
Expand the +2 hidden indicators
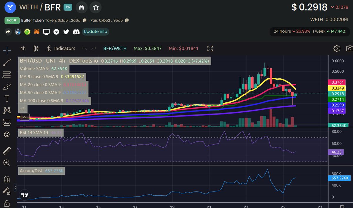[22, 109]
